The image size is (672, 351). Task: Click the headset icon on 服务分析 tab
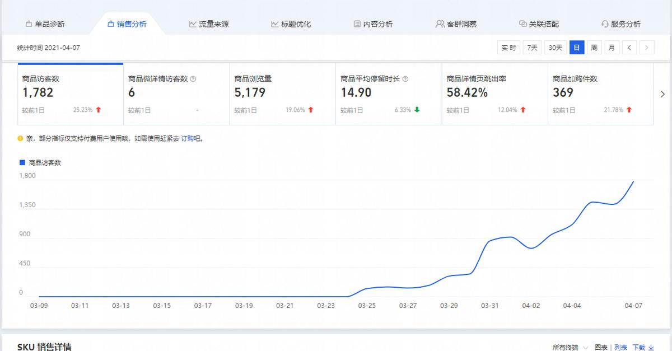(604, 24)
